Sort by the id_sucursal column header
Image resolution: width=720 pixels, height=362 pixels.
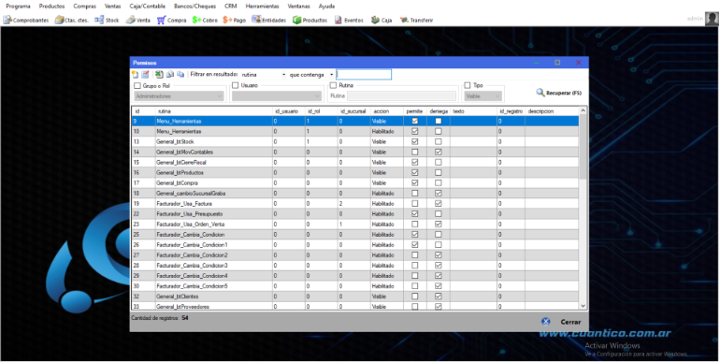tap(354, 111)
